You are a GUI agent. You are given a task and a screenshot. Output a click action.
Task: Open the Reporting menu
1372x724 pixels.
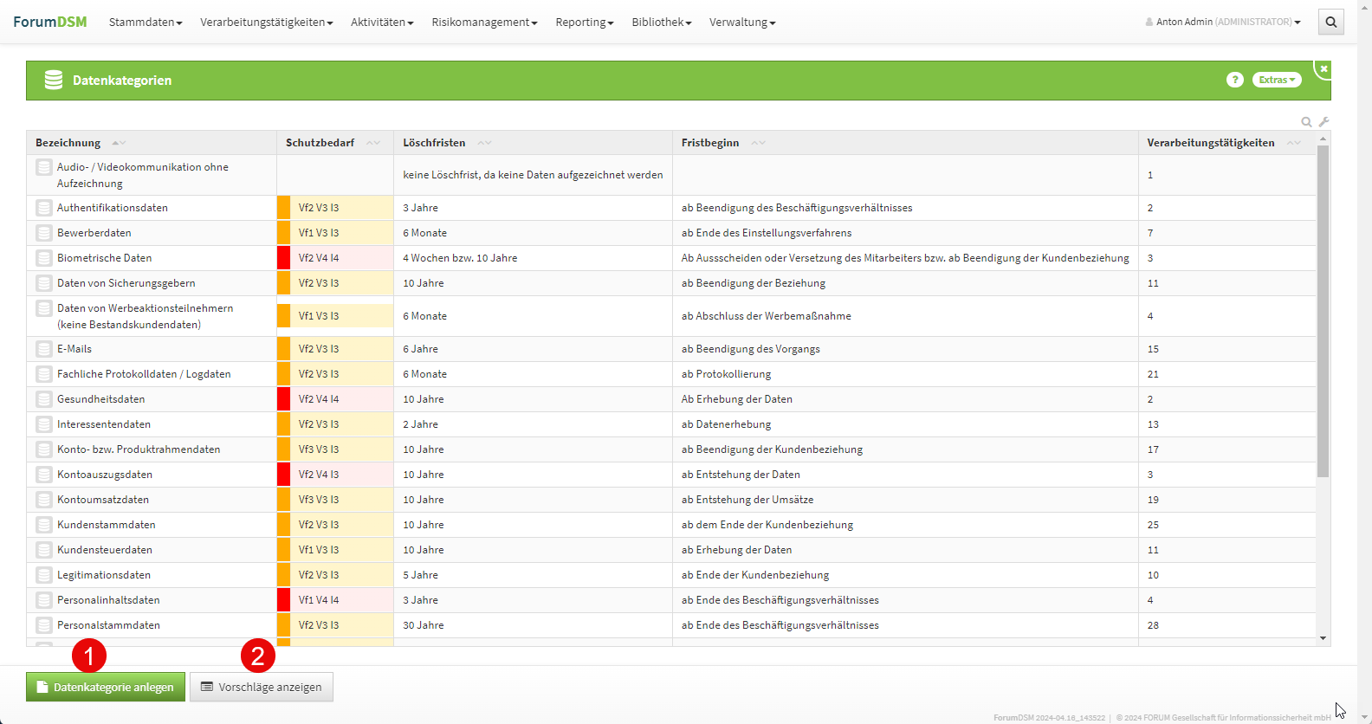point(584,23)
